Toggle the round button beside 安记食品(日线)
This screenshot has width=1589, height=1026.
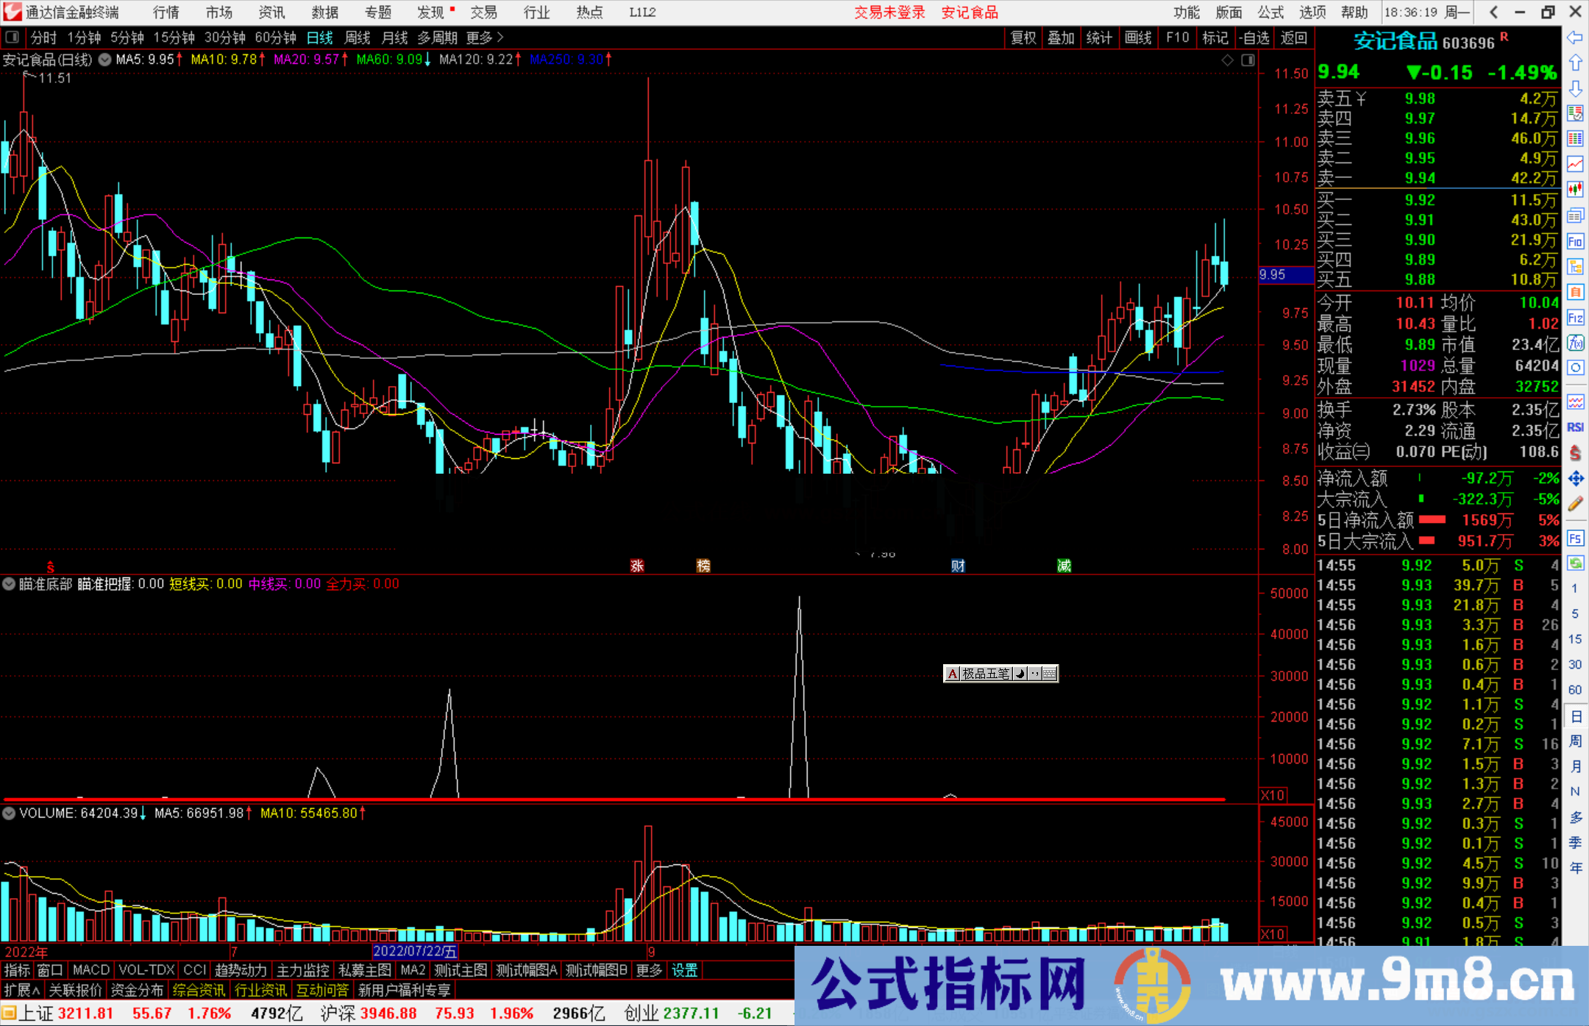[x=105, y=60]
